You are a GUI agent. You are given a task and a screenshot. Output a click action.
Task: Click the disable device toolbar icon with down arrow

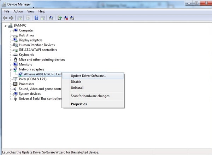(72, 18)
